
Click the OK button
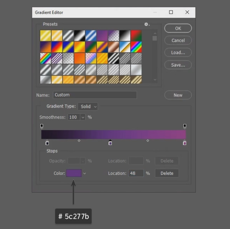click(178, 28)
